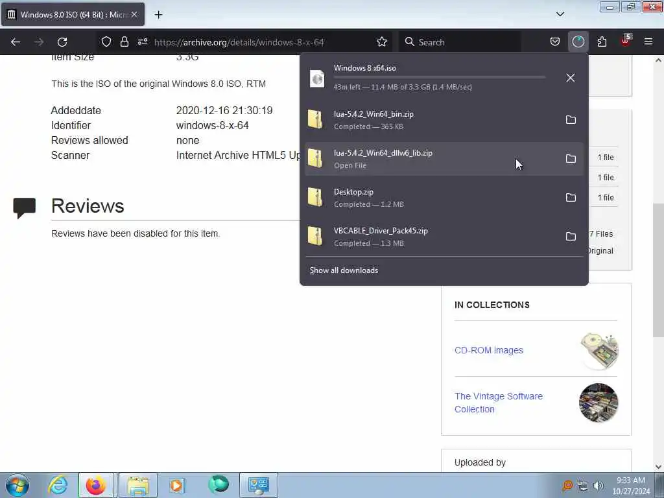
Task: Focus the browser Search field
Action: [x=460, y=42]
